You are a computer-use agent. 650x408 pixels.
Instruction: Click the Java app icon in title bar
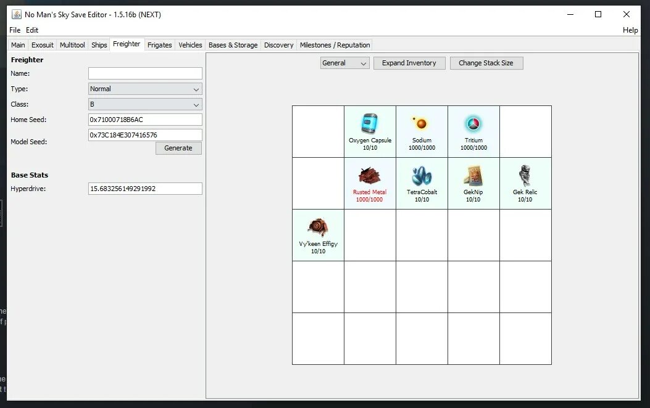[17, 14]
